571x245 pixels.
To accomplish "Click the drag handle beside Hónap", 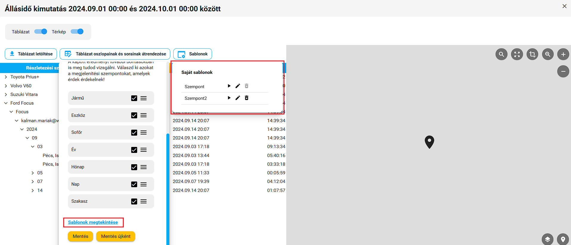I will point(144,167).
